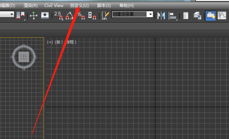Viewport: 229px width, 139px height.
Task: Open the reference coordinate system dropdown
Action: tap(7, 14)
